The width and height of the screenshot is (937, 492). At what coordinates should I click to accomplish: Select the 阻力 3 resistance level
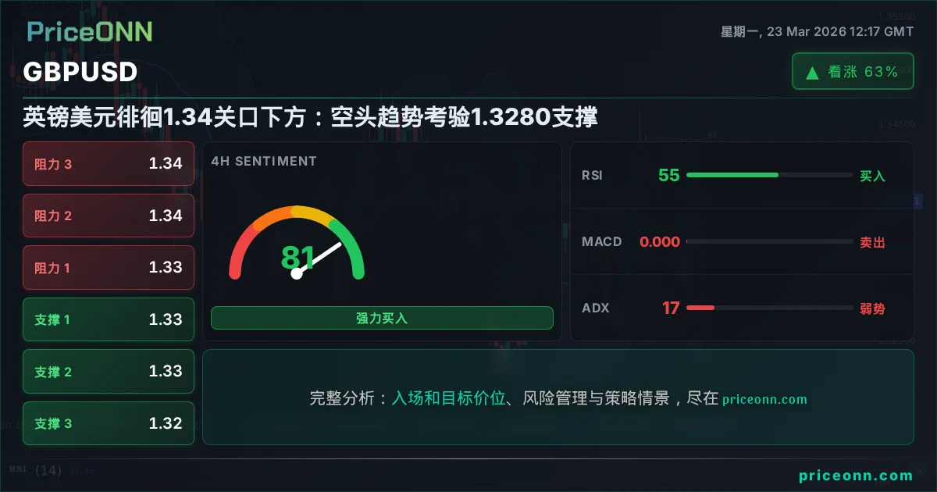point(109,164)
